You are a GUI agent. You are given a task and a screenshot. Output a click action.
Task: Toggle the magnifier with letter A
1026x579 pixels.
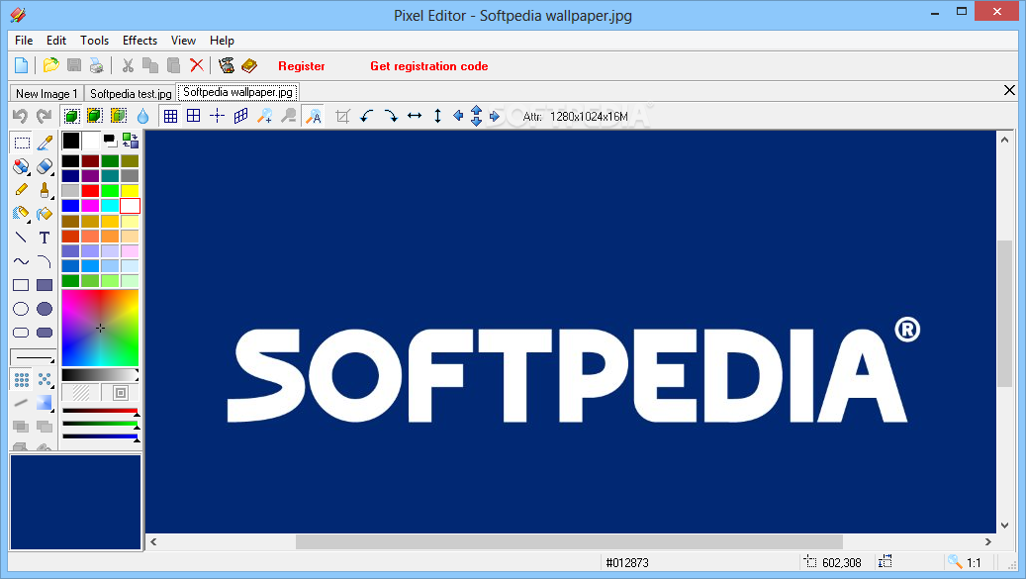tap(314, 117)
